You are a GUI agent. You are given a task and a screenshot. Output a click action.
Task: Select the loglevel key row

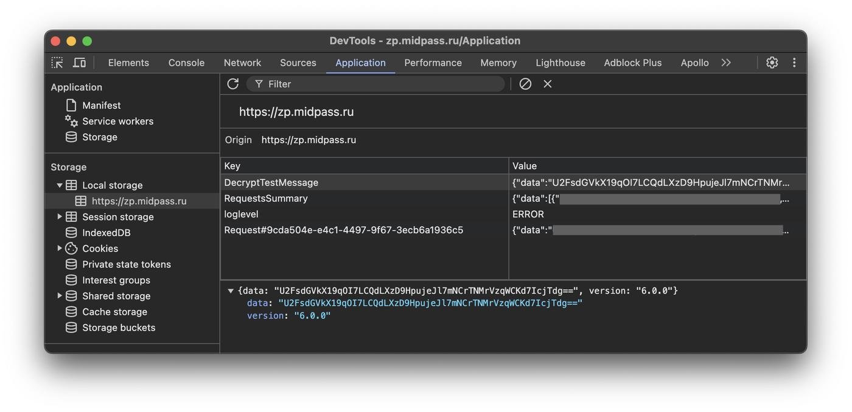coord(365,214)
